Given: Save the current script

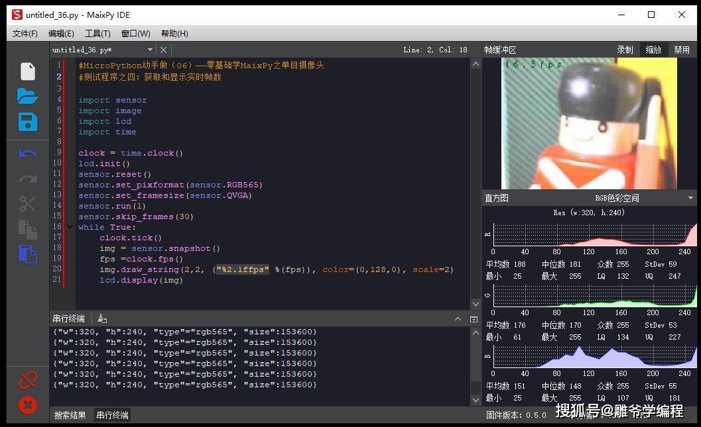Looking at the screenshot, I should pos(27,122).
